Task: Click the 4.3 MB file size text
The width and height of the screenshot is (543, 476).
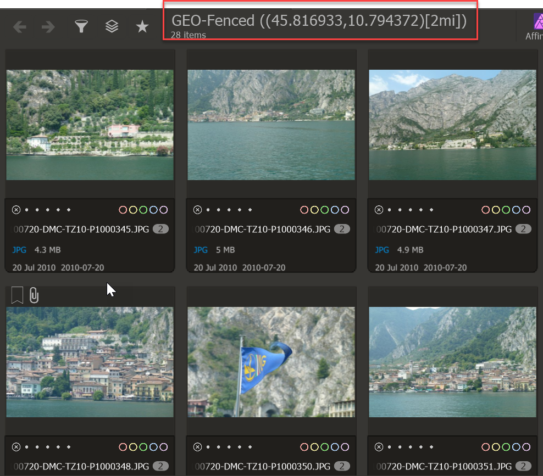Action: pos(47,250)
